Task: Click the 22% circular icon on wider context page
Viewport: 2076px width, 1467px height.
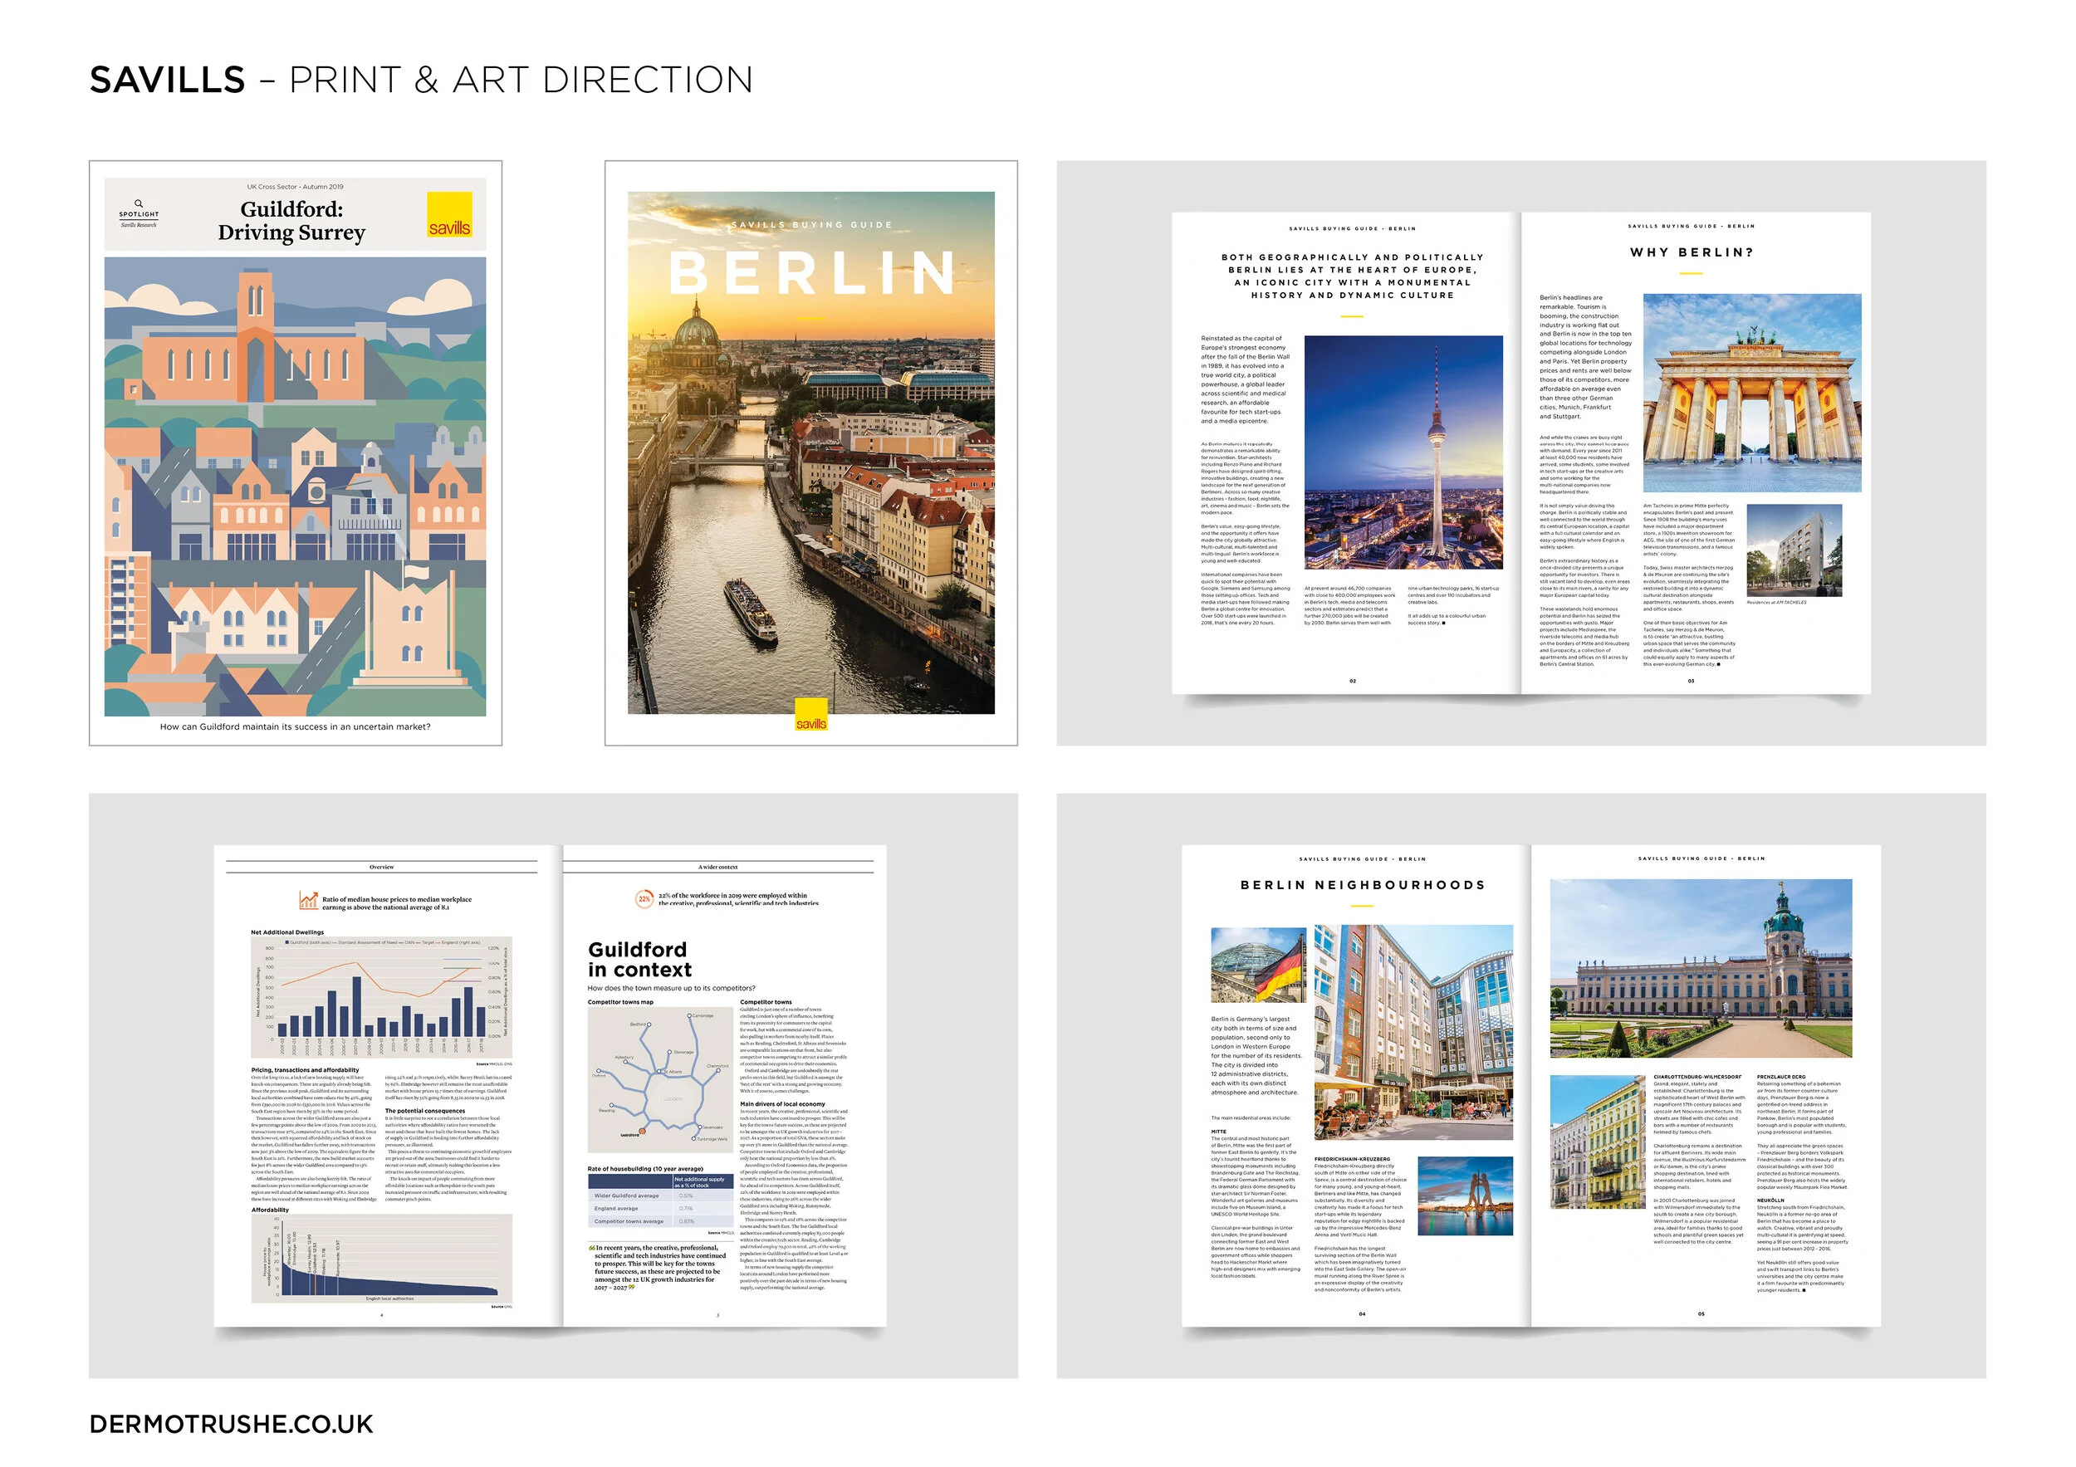Action: pyautogui.click(x=644, y=898)
